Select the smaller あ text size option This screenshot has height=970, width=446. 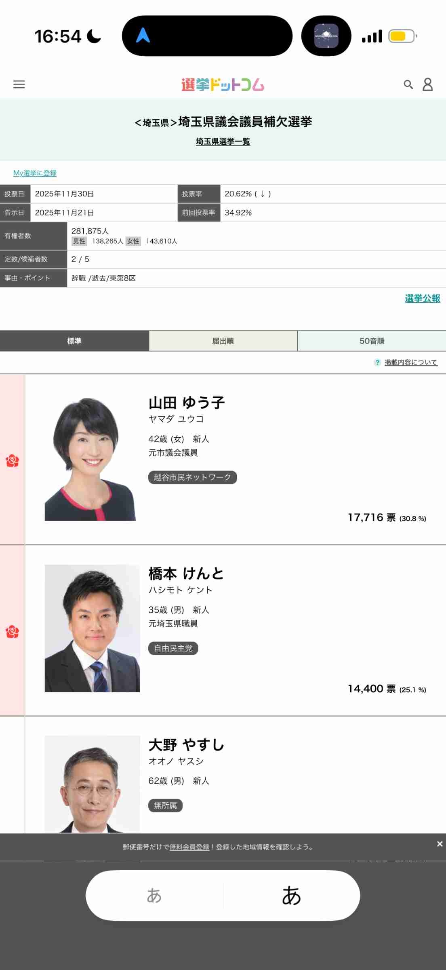pyautogui.click(x=154, y=896)
